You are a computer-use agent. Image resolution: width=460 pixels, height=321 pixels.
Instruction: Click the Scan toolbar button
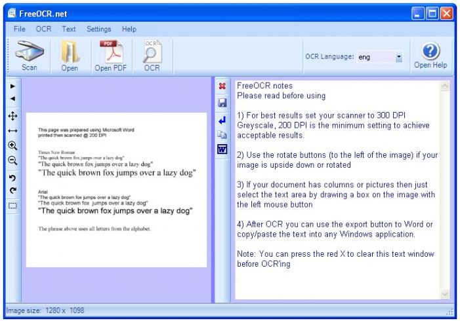click(30, 56)
